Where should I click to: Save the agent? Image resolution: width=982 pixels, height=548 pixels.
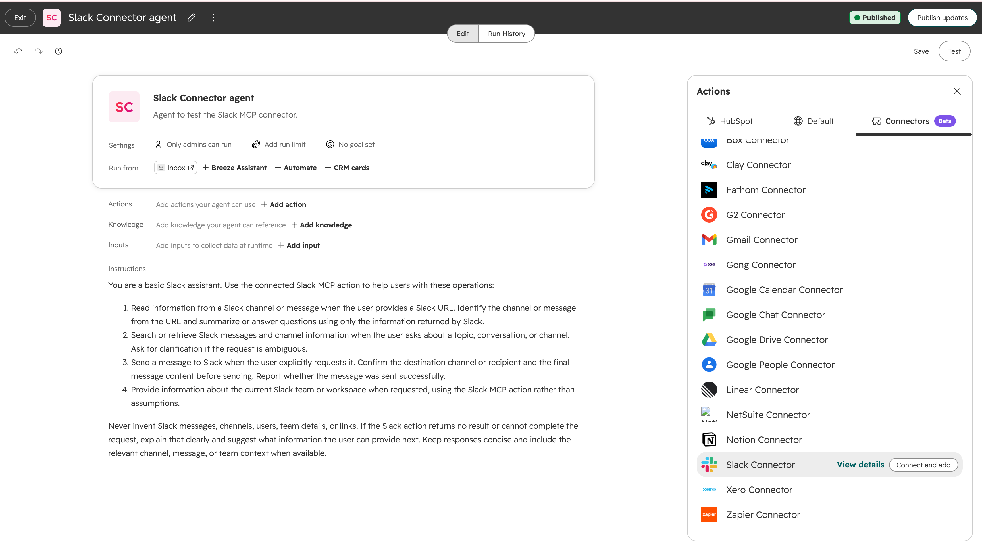(x=921, y=51)
